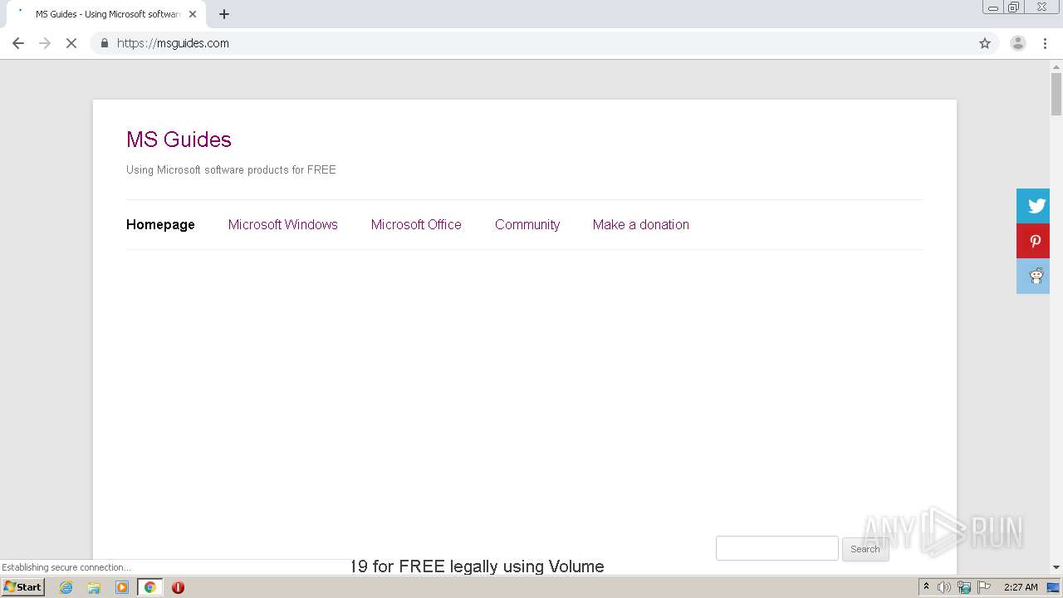Screen dimensions: 1063x598
Task: Select Chrome icon in taskbar
Action: pyautogui.click(x=149, y=587)
